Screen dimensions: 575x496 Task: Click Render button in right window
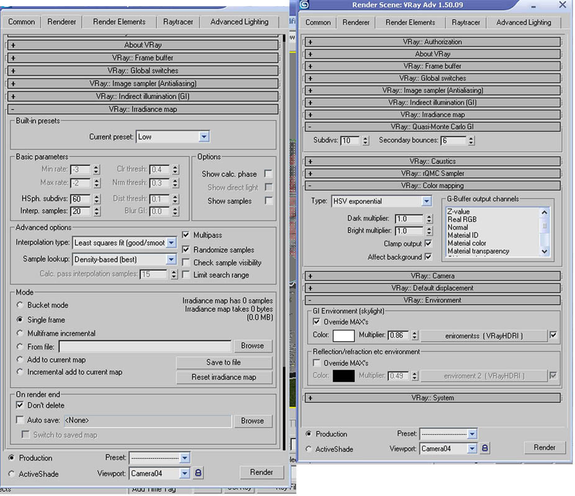[x=544, y=447]
